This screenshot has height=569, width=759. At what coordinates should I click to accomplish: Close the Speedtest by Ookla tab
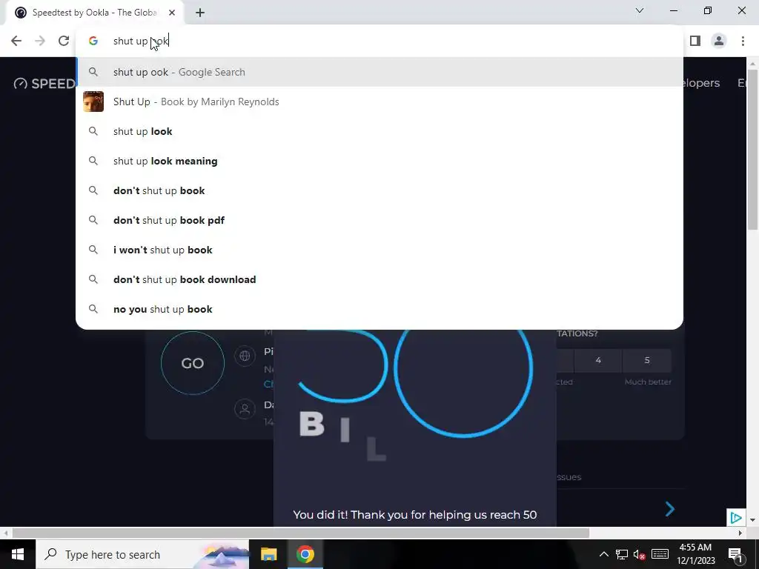point(172,13)
